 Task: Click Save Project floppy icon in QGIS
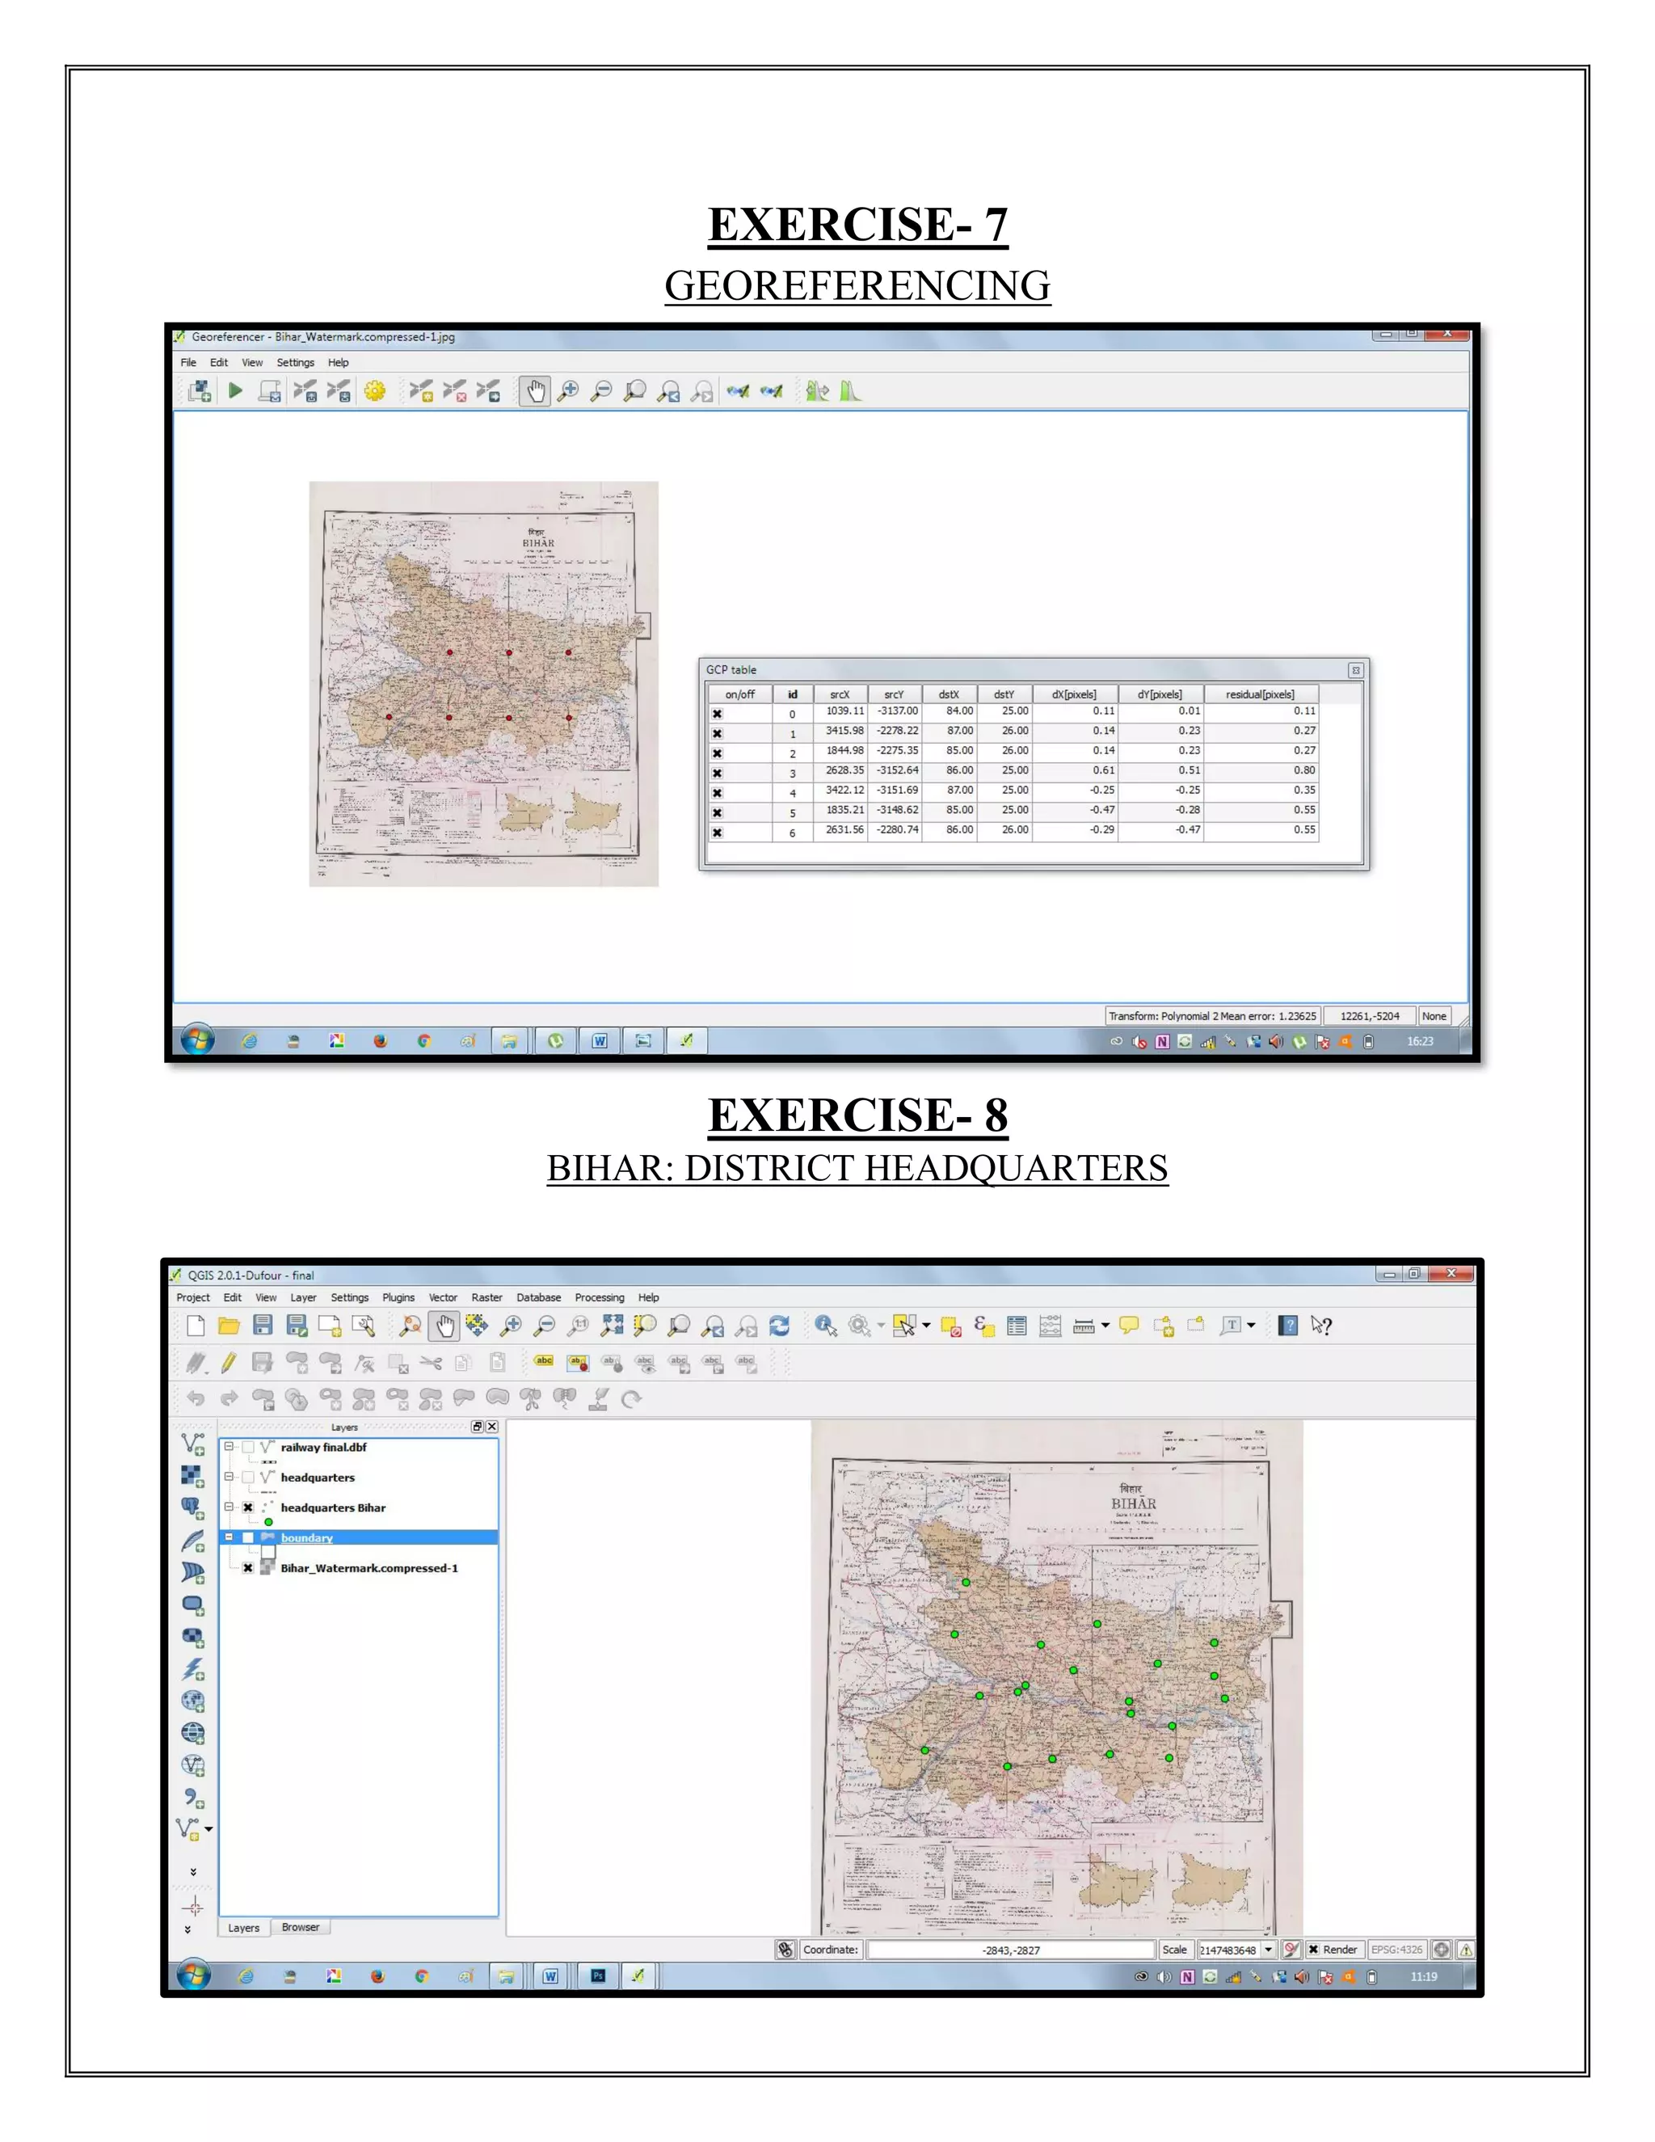pyautogui.click(x=262, y=1326)
